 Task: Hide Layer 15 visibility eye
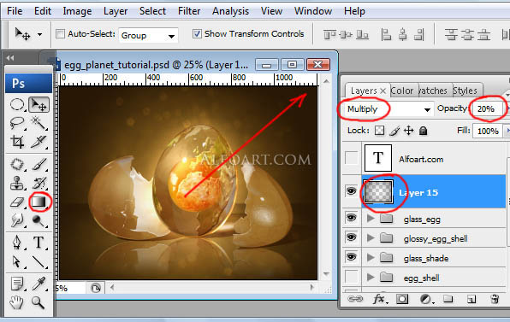click(352, 191)
